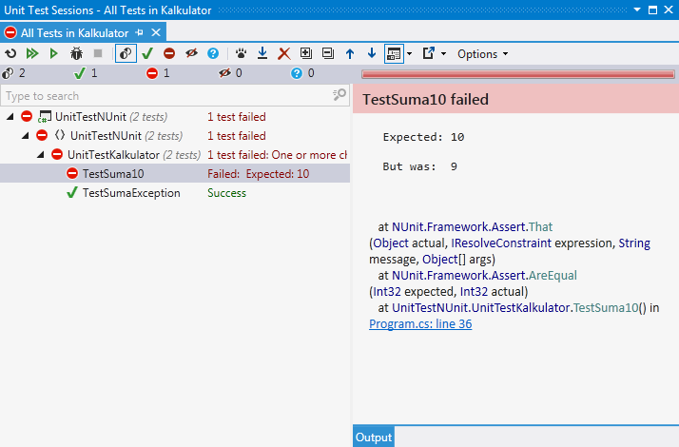Collapse all nodes with minus icon
The image size is (679, 447).
328,54
